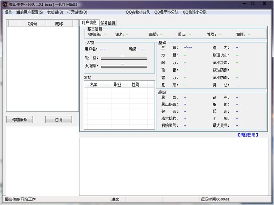The width and height of the screenshot is (274, 205).
Task: Open the 当前用户配置(S) menu
Action: click(30, 12)
